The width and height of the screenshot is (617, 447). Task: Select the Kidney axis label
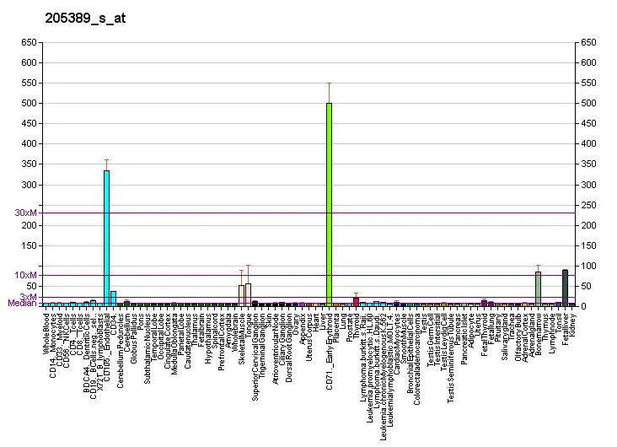click(572, 322)
